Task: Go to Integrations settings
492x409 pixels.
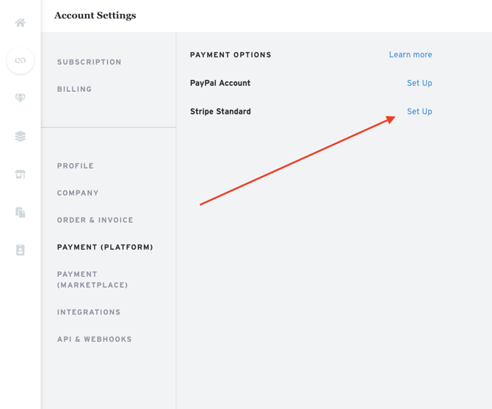Action: coord(89,312)
